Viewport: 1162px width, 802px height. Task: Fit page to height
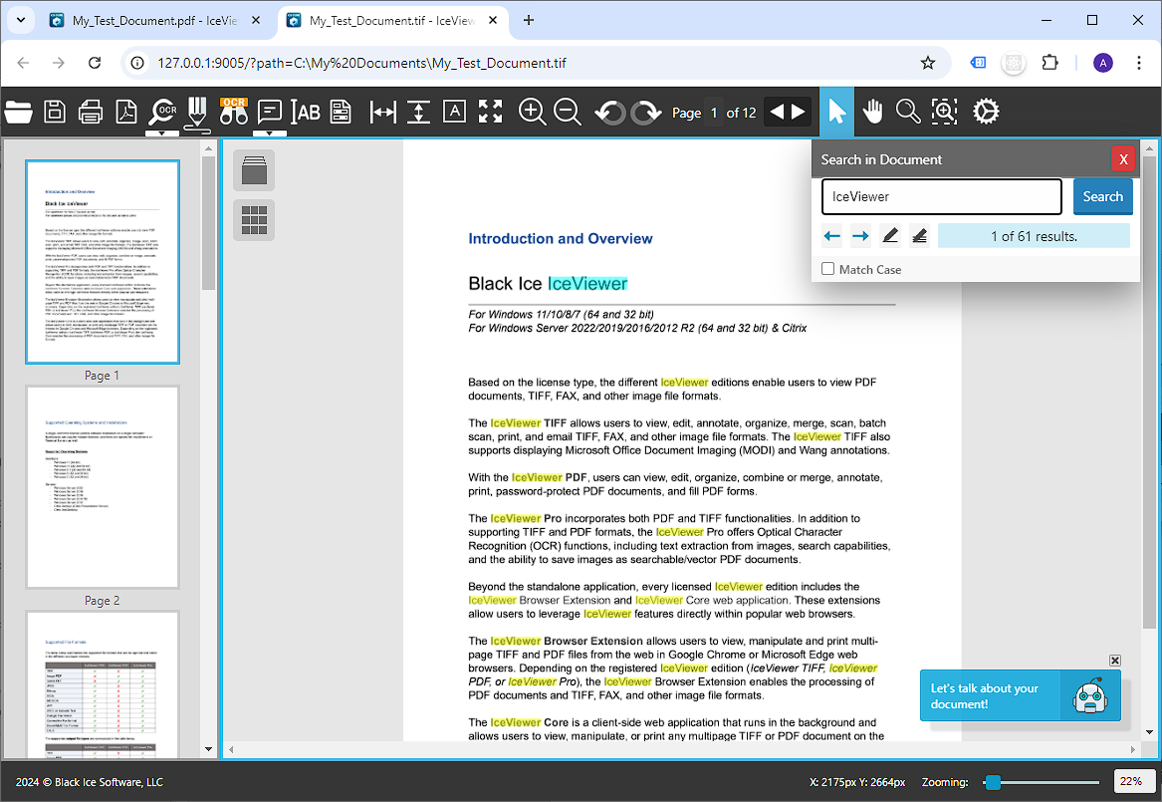419,112
